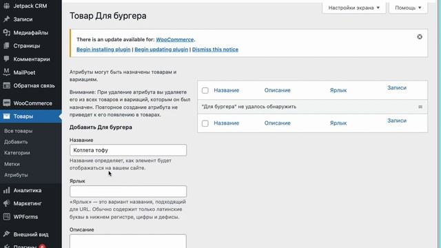Click the Маркетинг megaphone icon
This screenshot has height=248, width=441.
[6, 203]
